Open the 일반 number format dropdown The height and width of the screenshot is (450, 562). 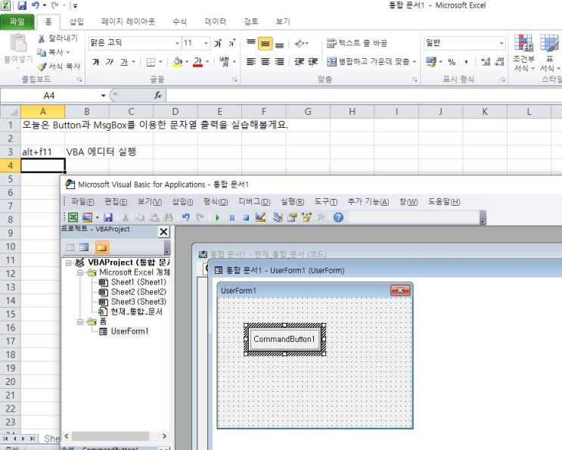coord(501,43)
